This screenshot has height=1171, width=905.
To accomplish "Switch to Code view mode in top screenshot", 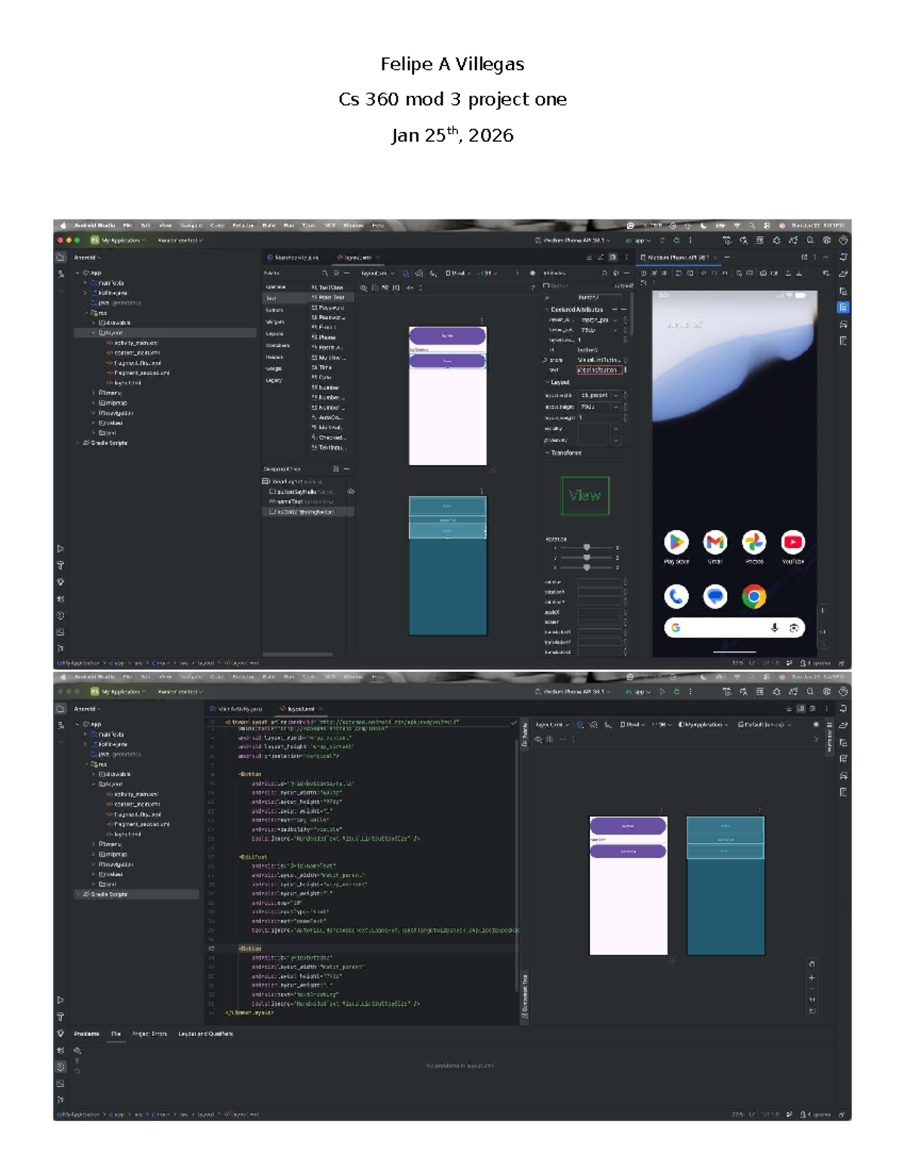I will [589, 257].
